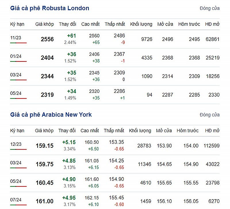
Task: Click the Robusta volume 1090
Action: click(x=147, y=76)
